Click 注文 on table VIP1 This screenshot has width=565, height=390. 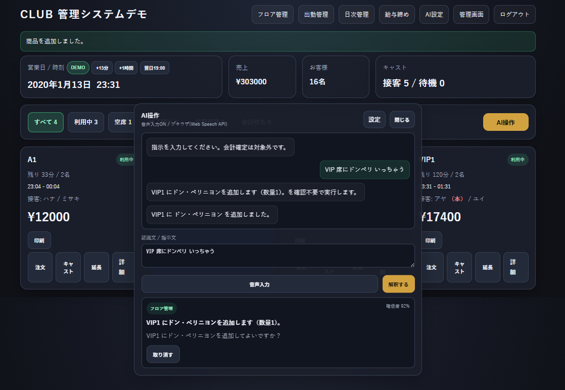432,267
